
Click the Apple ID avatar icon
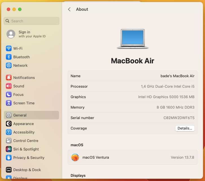pyautogui.click(x=11, y=34)
